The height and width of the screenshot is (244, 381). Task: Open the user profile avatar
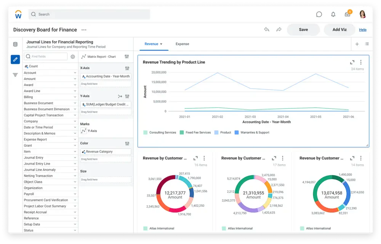[x=363, y=14]
